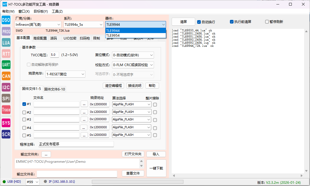Open the 目标板(Y) menu
This screenshot has height=186, width=310.
click(41, 11)
